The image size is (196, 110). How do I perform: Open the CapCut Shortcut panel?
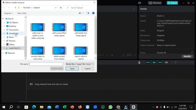155,3
